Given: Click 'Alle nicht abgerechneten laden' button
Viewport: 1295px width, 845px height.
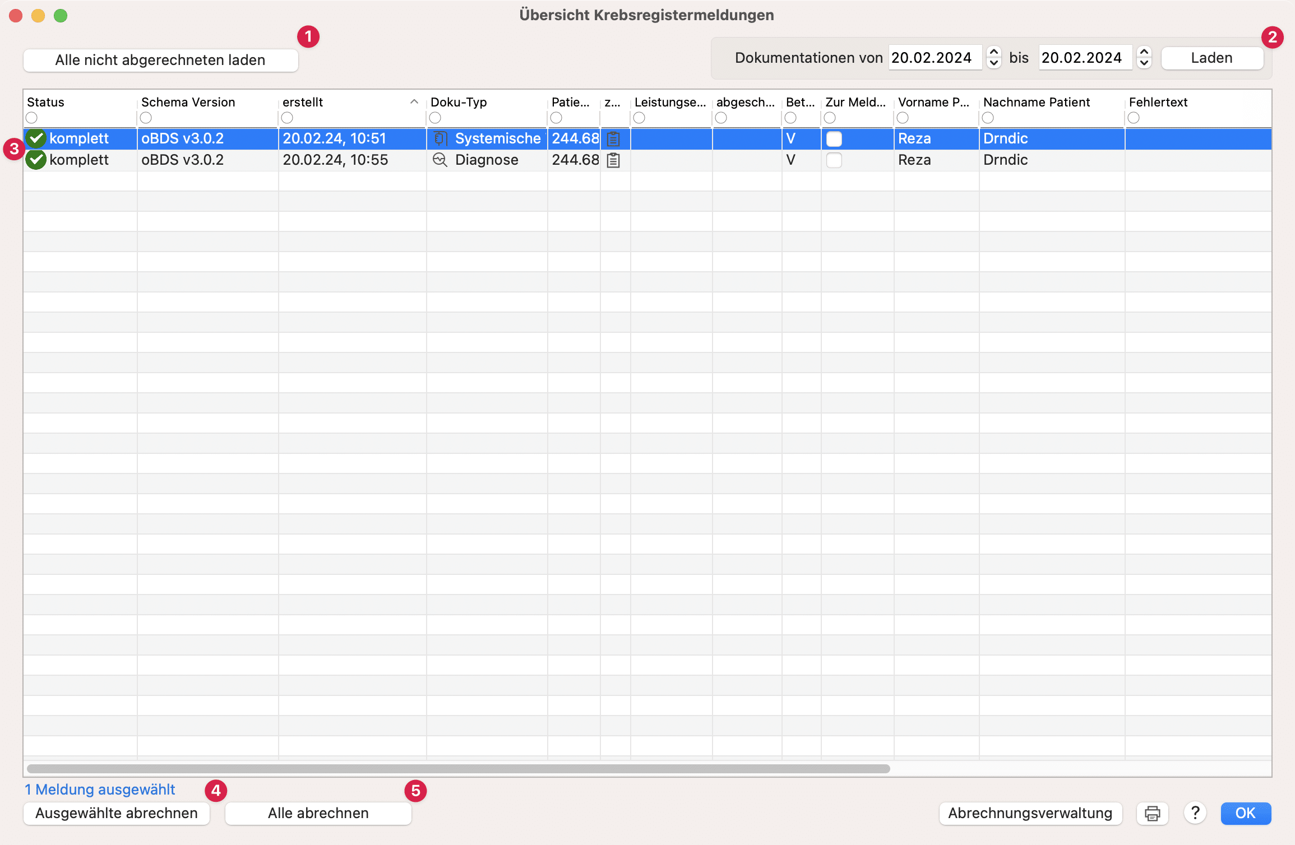Looking at the screenshot, I should [160, 60].
